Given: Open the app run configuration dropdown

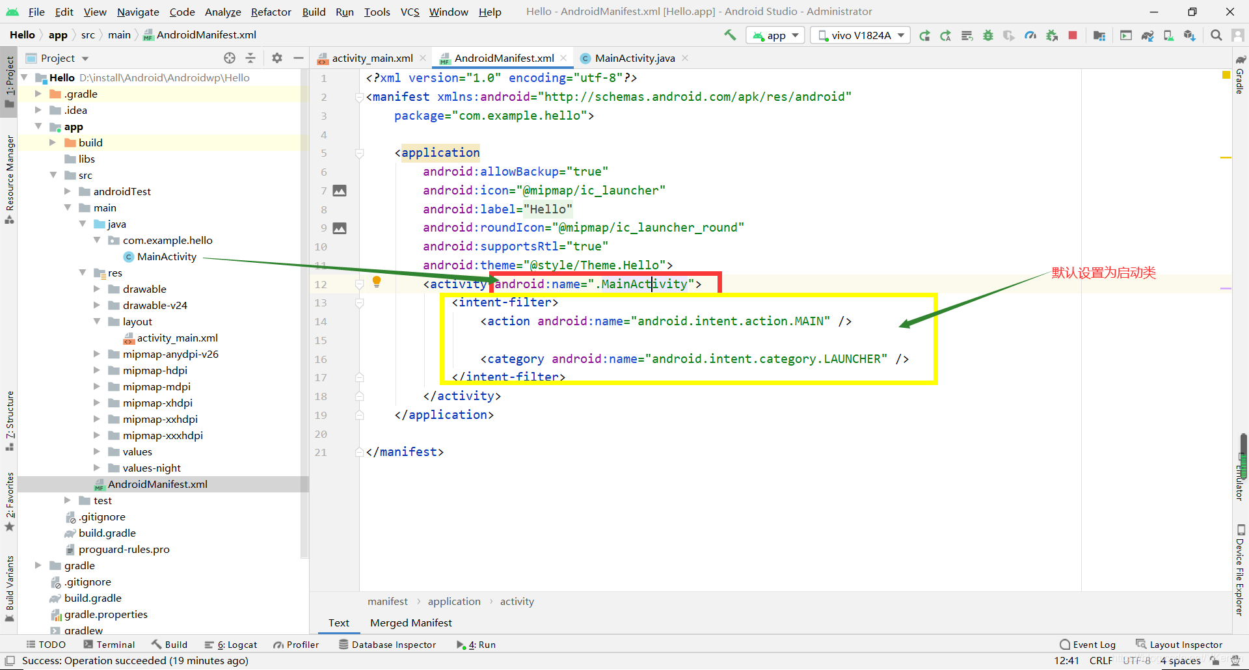Looking at the screenshot, I should [x=775, y=35].
